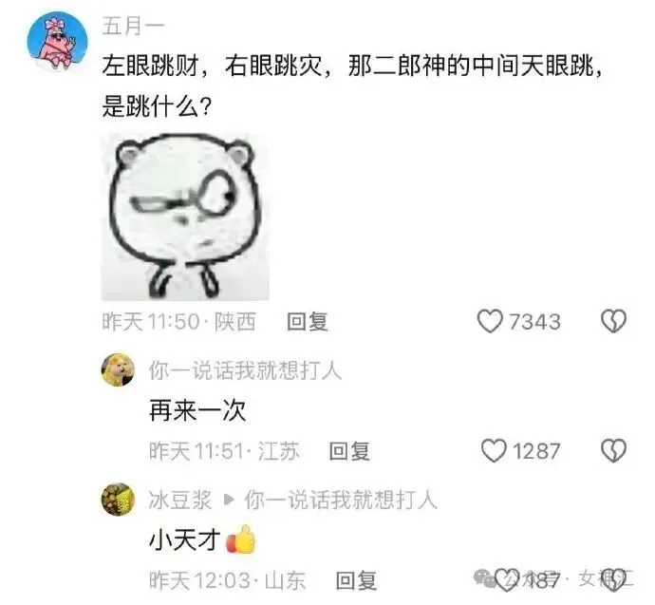
Task: Open avatar of 你一说话我就想打人
Action: [x=119, y=369]
